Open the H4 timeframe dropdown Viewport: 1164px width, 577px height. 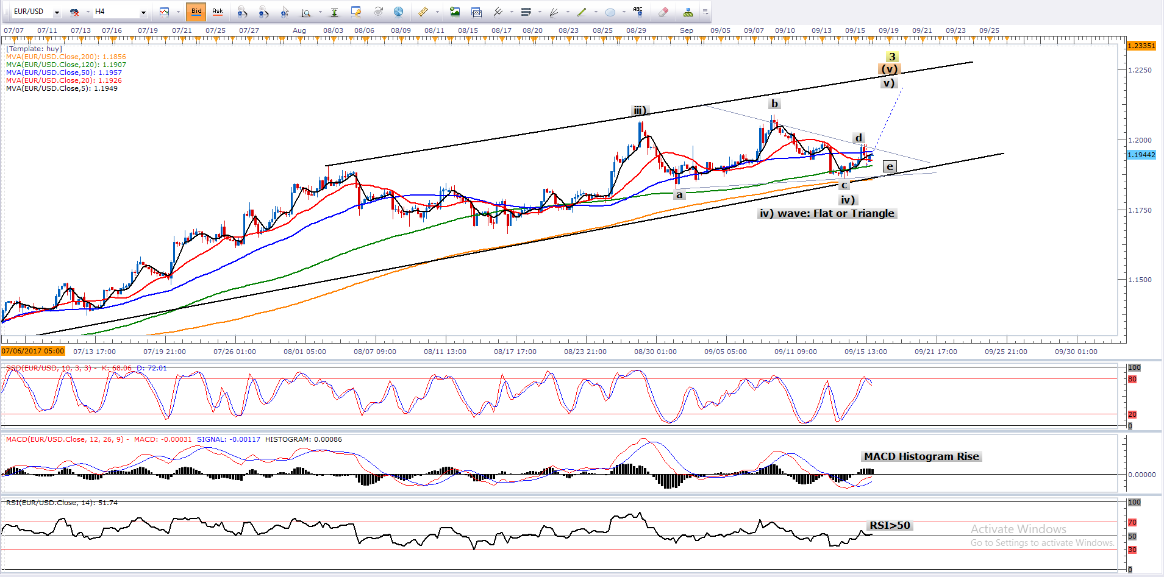pyautogui.click(x=143, y=12)
